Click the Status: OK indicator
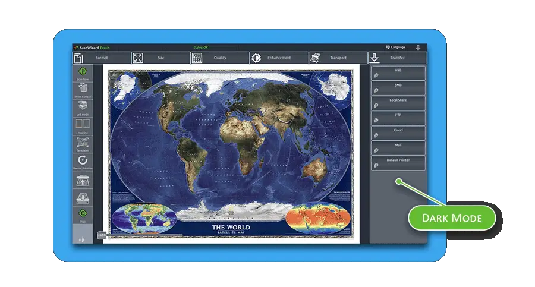Screen dimensions: 535x287 click(x=201, y=48)
